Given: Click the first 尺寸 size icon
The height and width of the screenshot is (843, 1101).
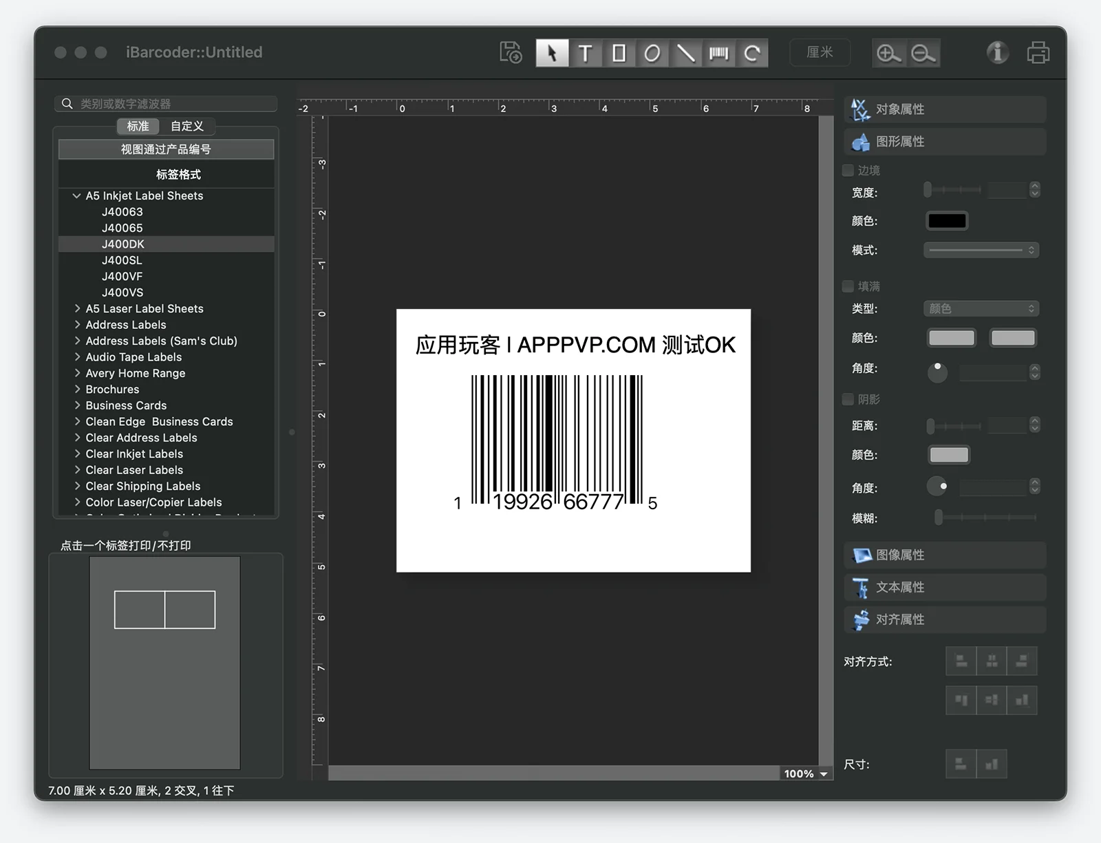Looking at the screenshot, I should point(961,764).
